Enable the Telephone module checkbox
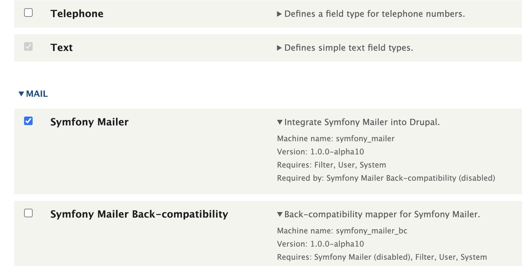This screenshot has height=266, width=522. 28,13
